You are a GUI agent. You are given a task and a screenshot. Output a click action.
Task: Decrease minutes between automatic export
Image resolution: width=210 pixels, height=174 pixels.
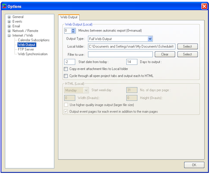click(x=73, y=32)
